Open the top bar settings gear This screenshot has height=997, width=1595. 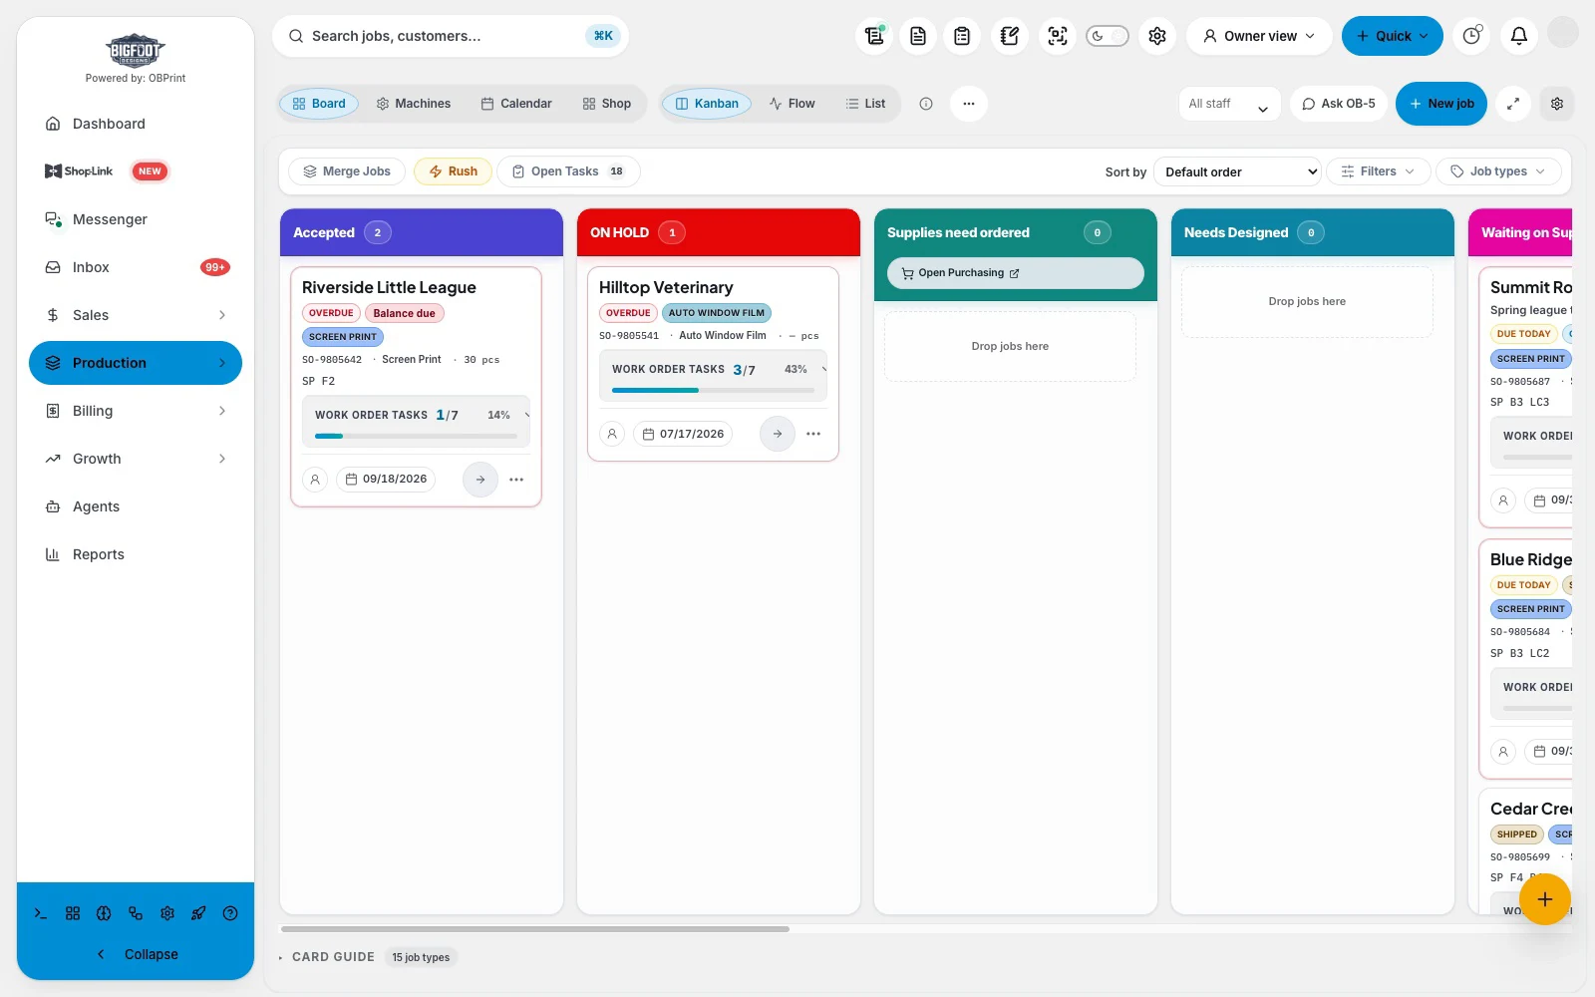tap(1157, 36)
